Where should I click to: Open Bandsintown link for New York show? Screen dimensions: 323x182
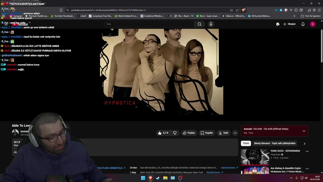pyautogui.click(x=215, y=172)
